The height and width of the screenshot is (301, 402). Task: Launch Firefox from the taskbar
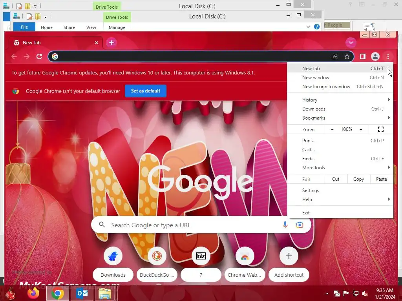33,293
